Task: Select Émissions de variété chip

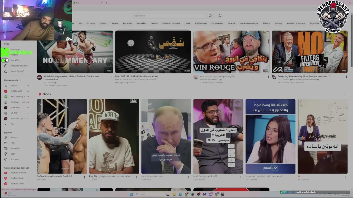Action: [x=171, y=23]
